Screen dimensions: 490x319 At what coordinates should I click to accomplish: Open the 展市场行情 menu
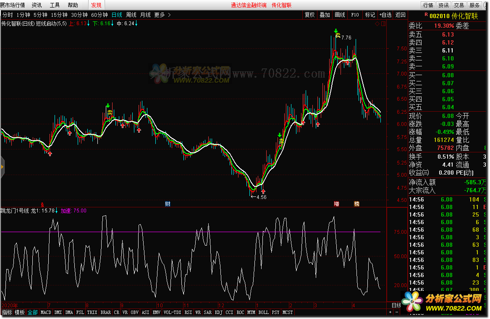click(x=13, y=5)
